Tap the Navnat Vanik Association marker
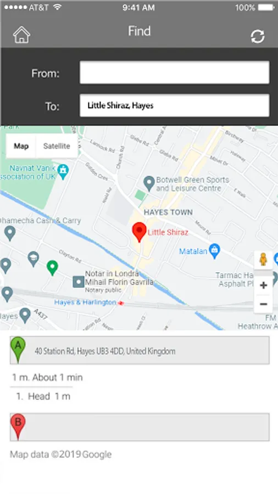The height and width of the screenshot is (494, 278). [x=63, y=172]
